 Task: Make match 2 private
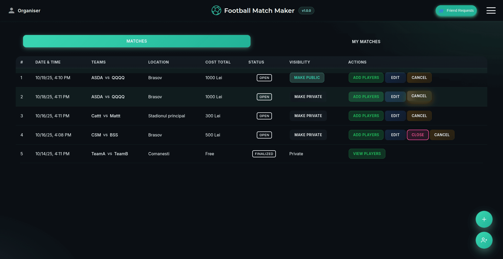click(x=308, y=97)
